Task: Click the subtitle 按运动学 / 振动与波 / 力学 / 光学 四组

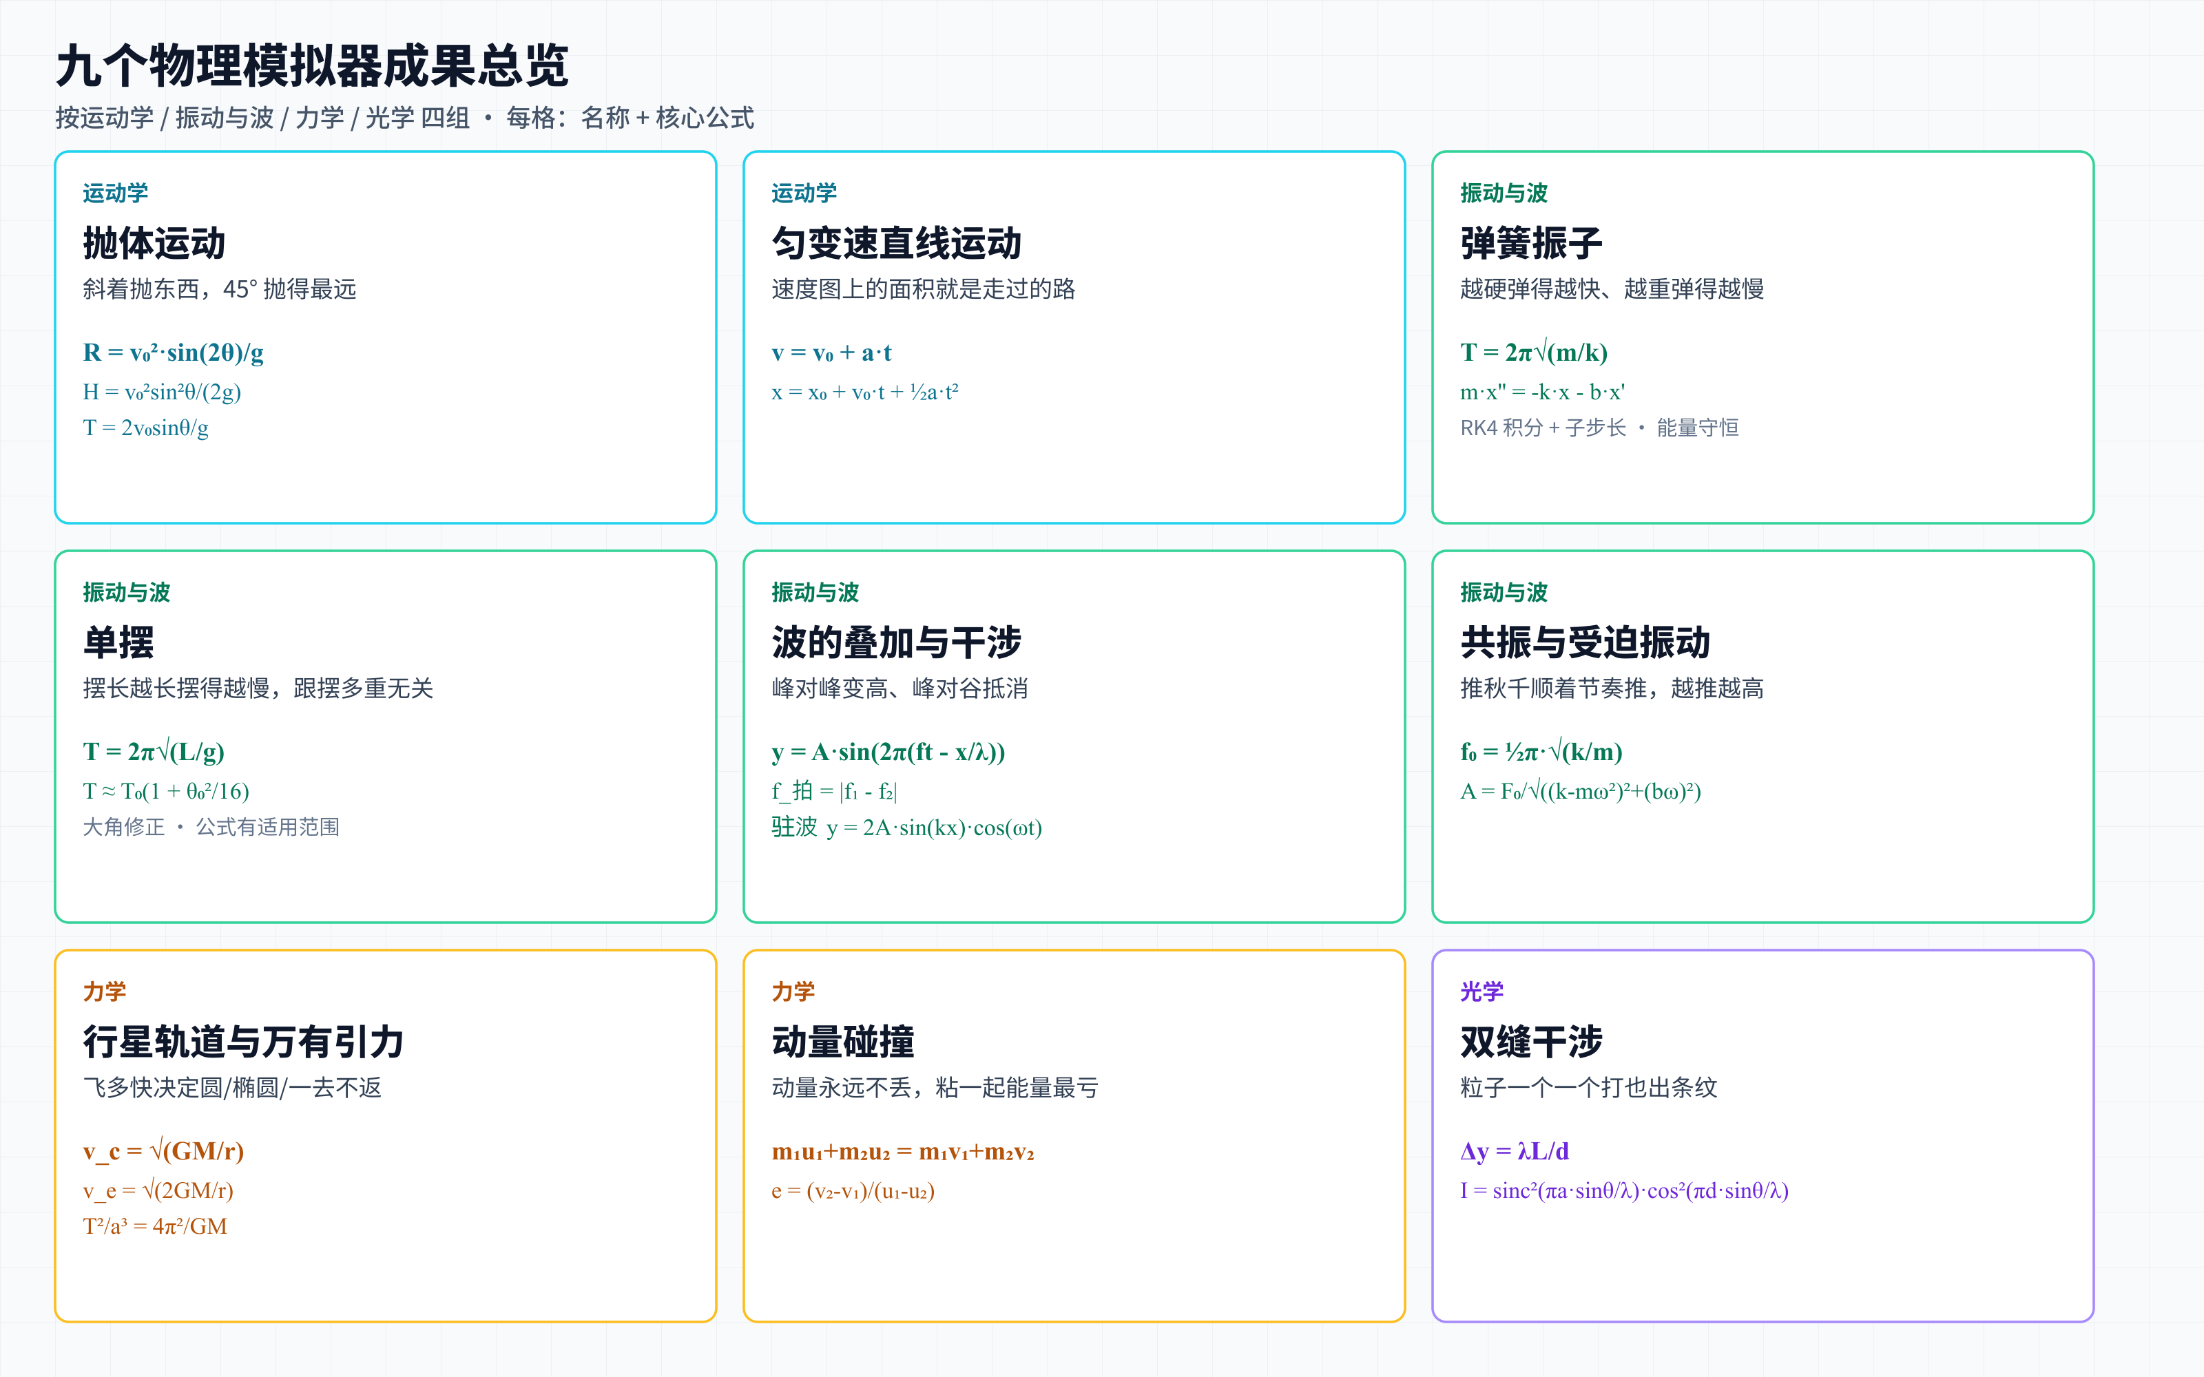Action: pyautogui.click(x=262, y=118)
